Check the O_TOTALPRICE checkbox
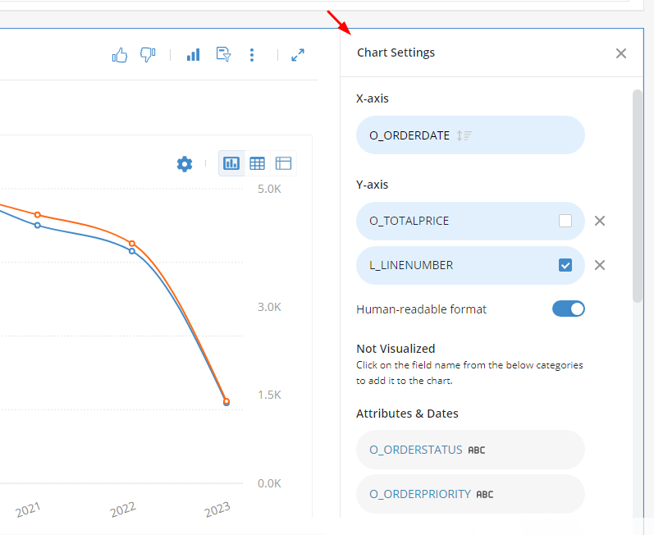The width and height of the screenshot is (654, 535). [x=565, y=221]
